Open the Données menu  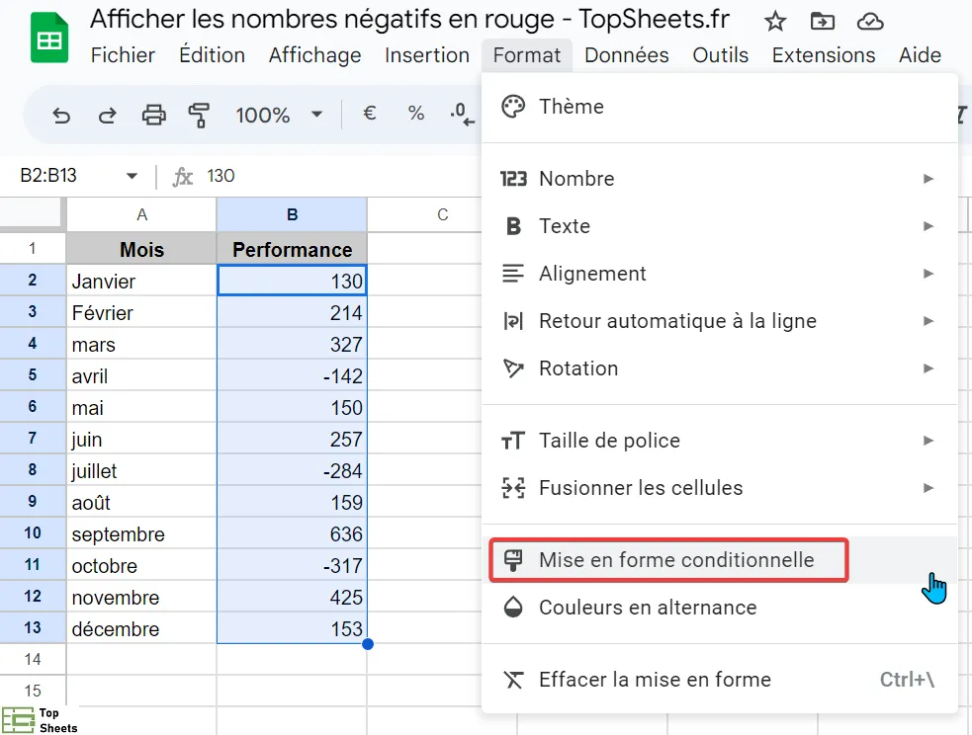[627, 55]
